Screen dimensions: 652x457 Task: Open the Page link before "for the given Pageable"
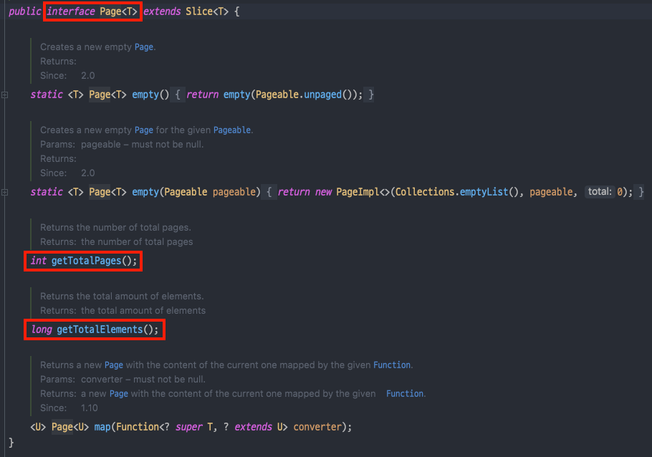pyautogui.click(x=144, y=130)
